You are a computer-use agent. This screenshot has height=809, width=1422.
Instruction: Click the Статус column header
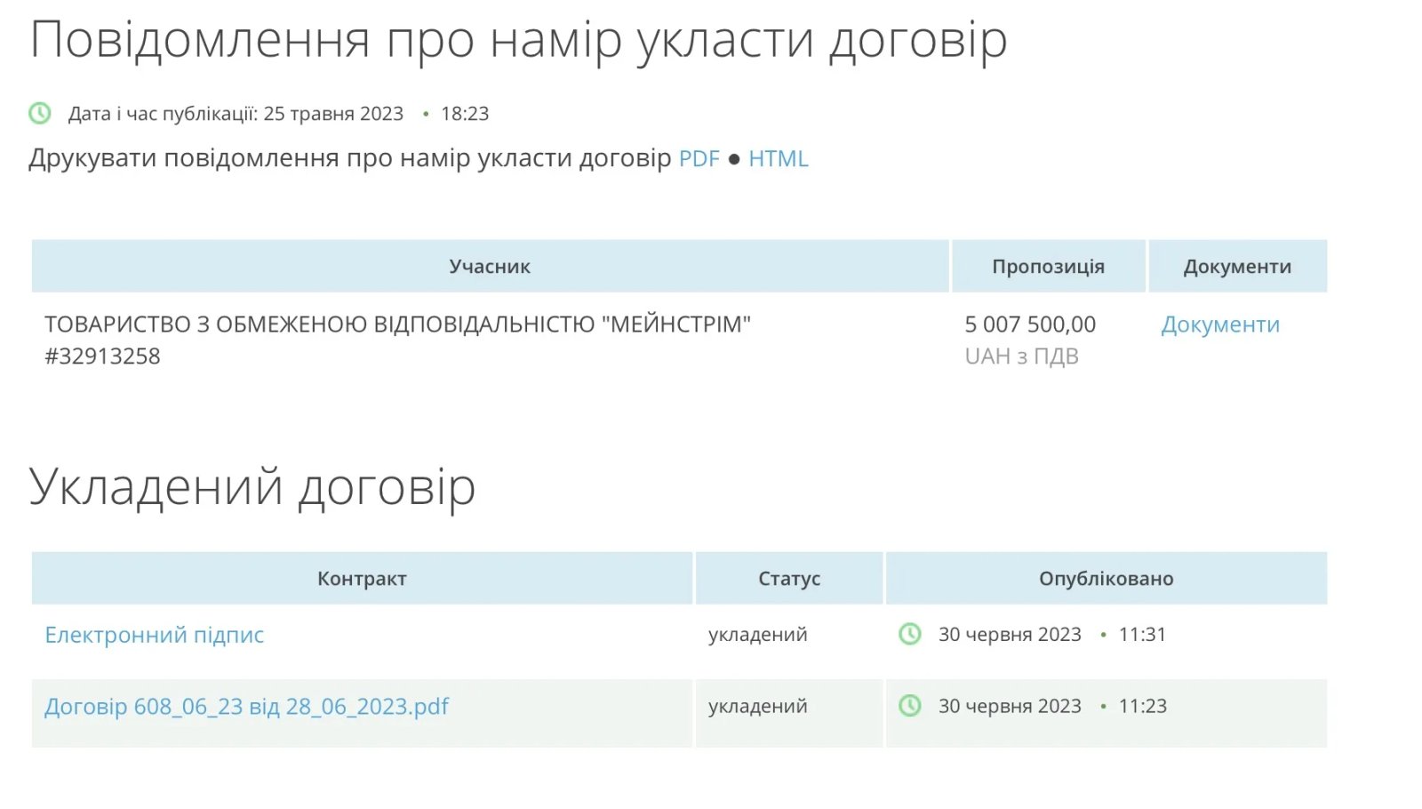pos(789,578)
